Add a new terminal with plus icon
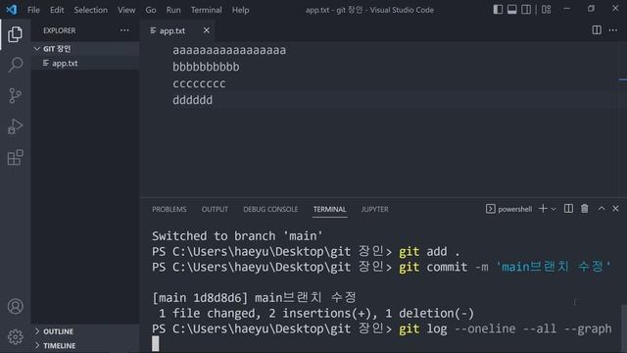 [543, 209]
